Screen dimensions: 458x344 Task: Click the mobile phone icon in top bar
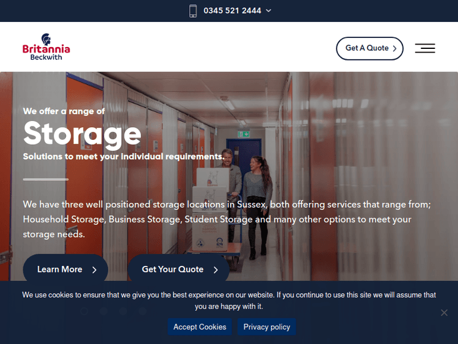coord(193,11)
